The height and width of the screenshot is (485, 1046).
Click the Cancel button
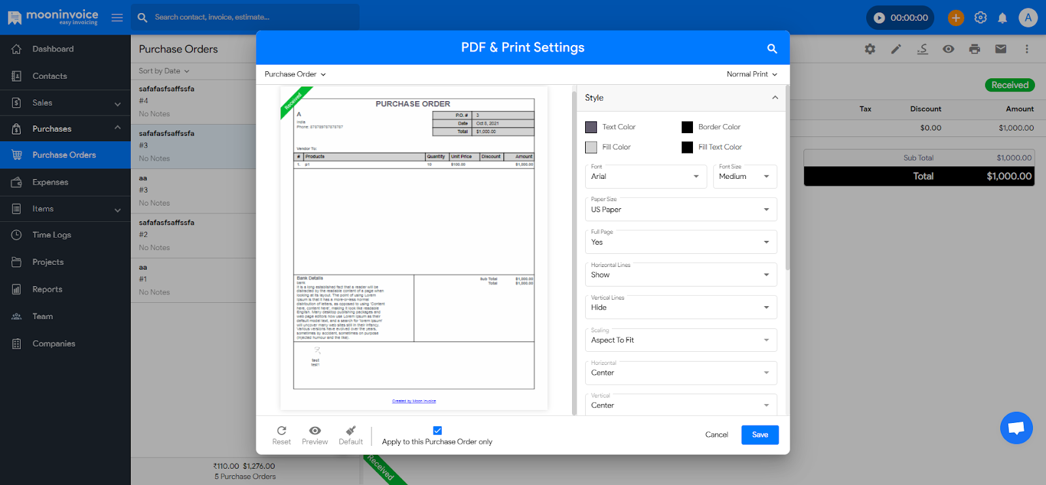[717, 435]
